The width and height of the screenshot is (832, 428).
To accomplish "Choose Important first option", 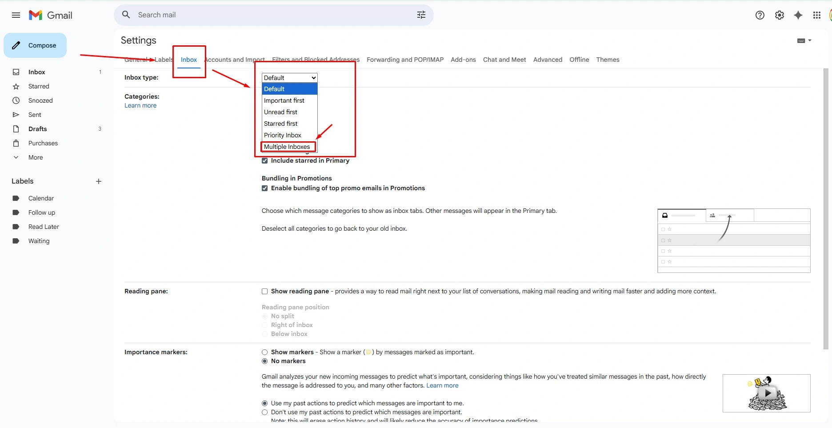I will 290,100.
